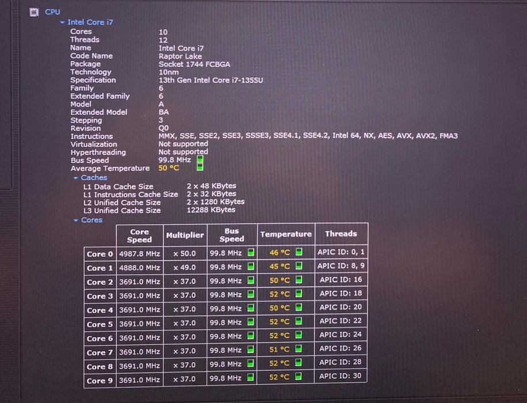Click the Hyperthreading label
Screen dimensions: 527x403
98,153
